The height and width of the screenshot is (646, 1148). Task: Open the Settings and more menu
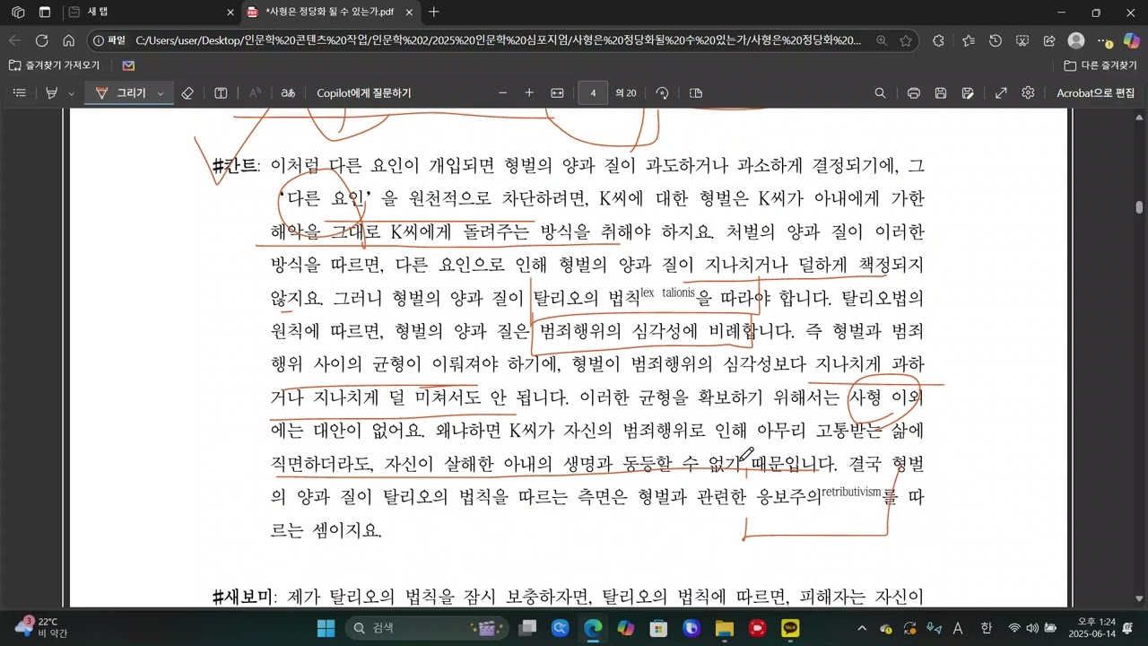[1104, 40]
